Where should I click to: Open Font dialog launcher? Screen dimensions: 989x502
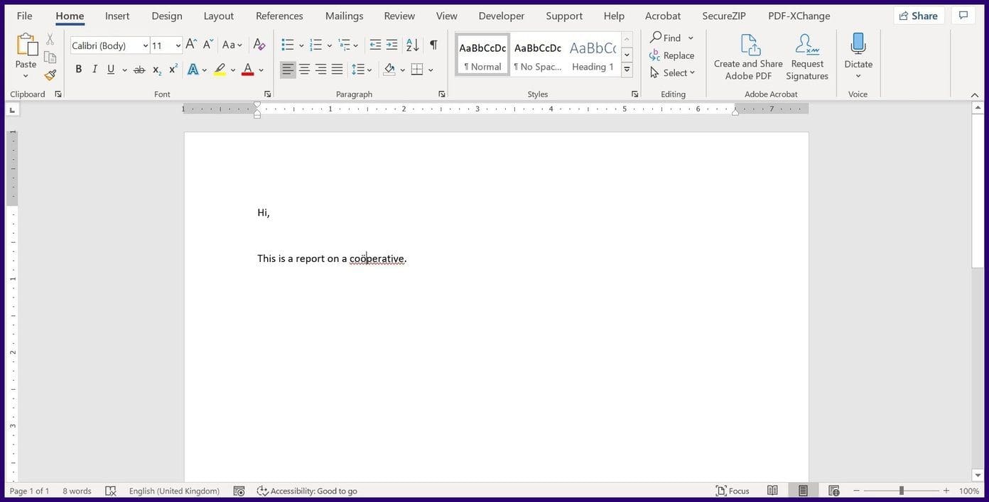267,94
